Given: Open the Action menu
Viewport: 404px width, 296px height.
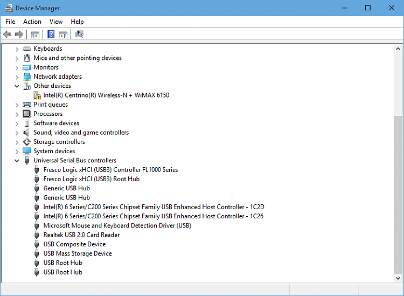Looking at the screenshot, I should [32, 22].
